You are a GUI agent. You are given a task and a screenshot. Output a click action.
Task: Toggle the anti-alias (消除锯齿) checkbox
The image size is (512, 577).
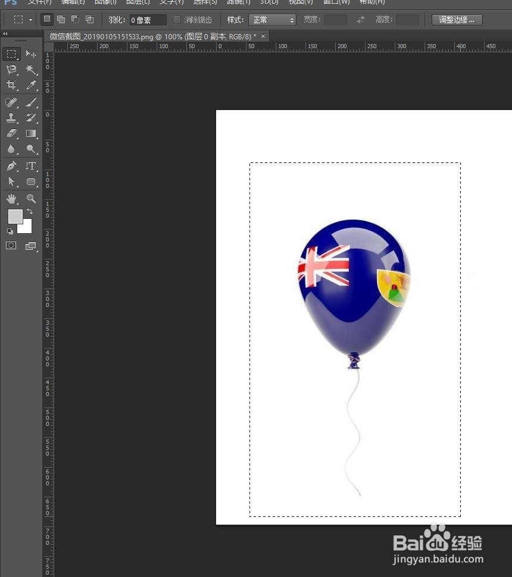pos(177,20)
